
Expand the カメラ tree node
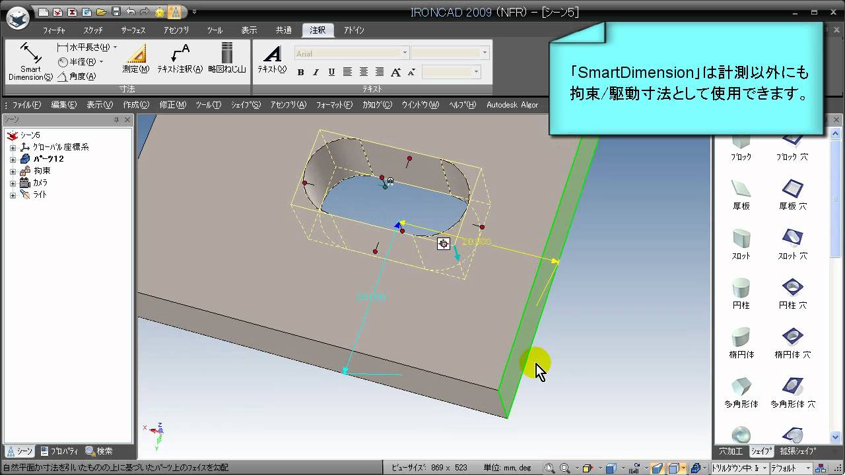[13, 183]
